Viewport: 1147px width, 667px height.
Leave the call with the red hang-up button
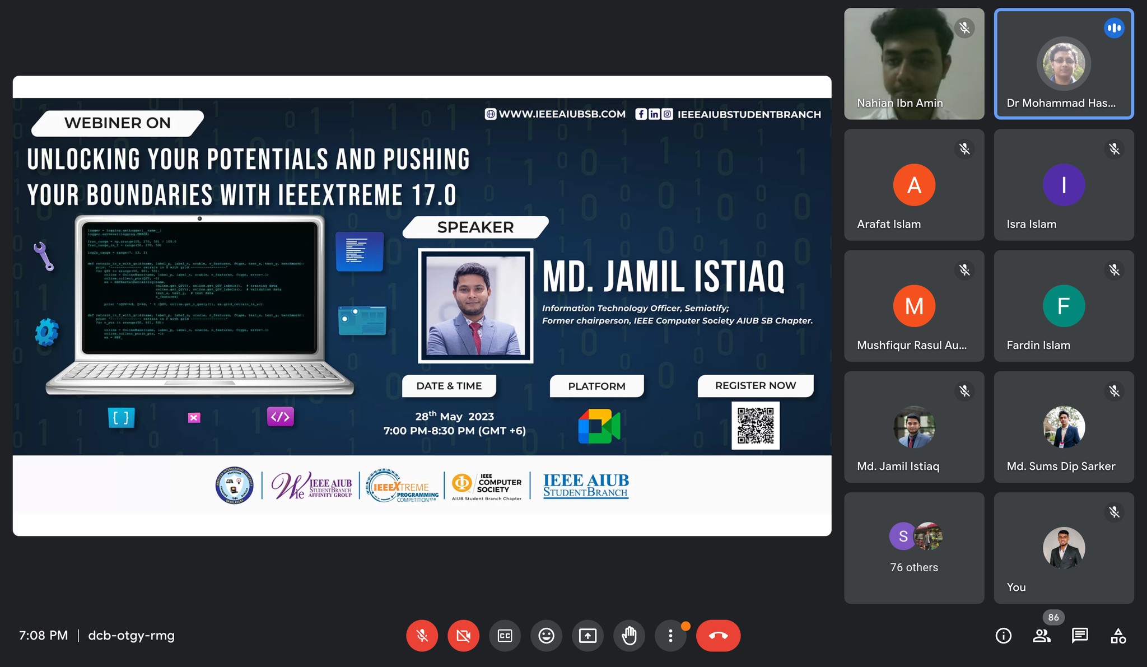point(718,636)
